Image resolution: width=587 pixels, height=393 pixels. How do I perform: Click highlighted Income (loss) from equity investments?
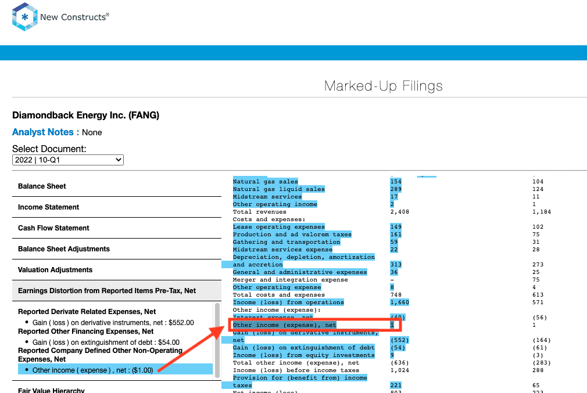303,355
